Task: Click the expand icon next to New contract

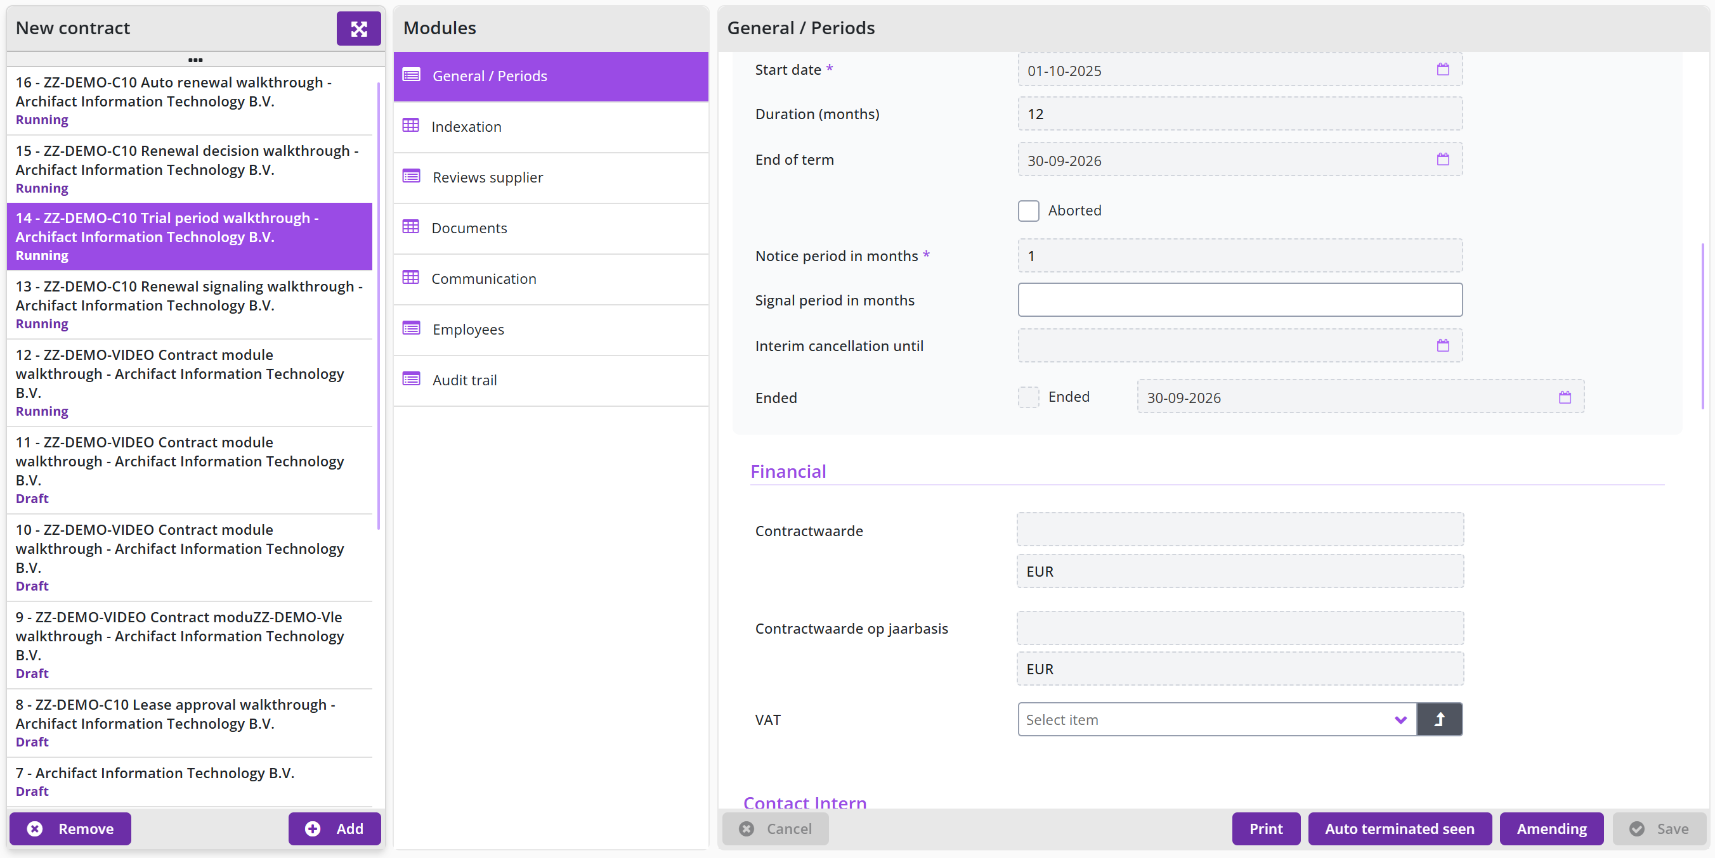Action: click(358, 29)
